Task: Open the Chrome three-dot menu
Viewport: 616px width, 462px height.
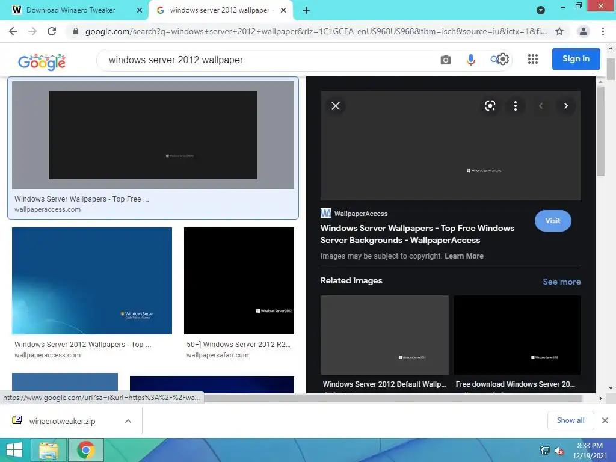Action: (603, 31)
